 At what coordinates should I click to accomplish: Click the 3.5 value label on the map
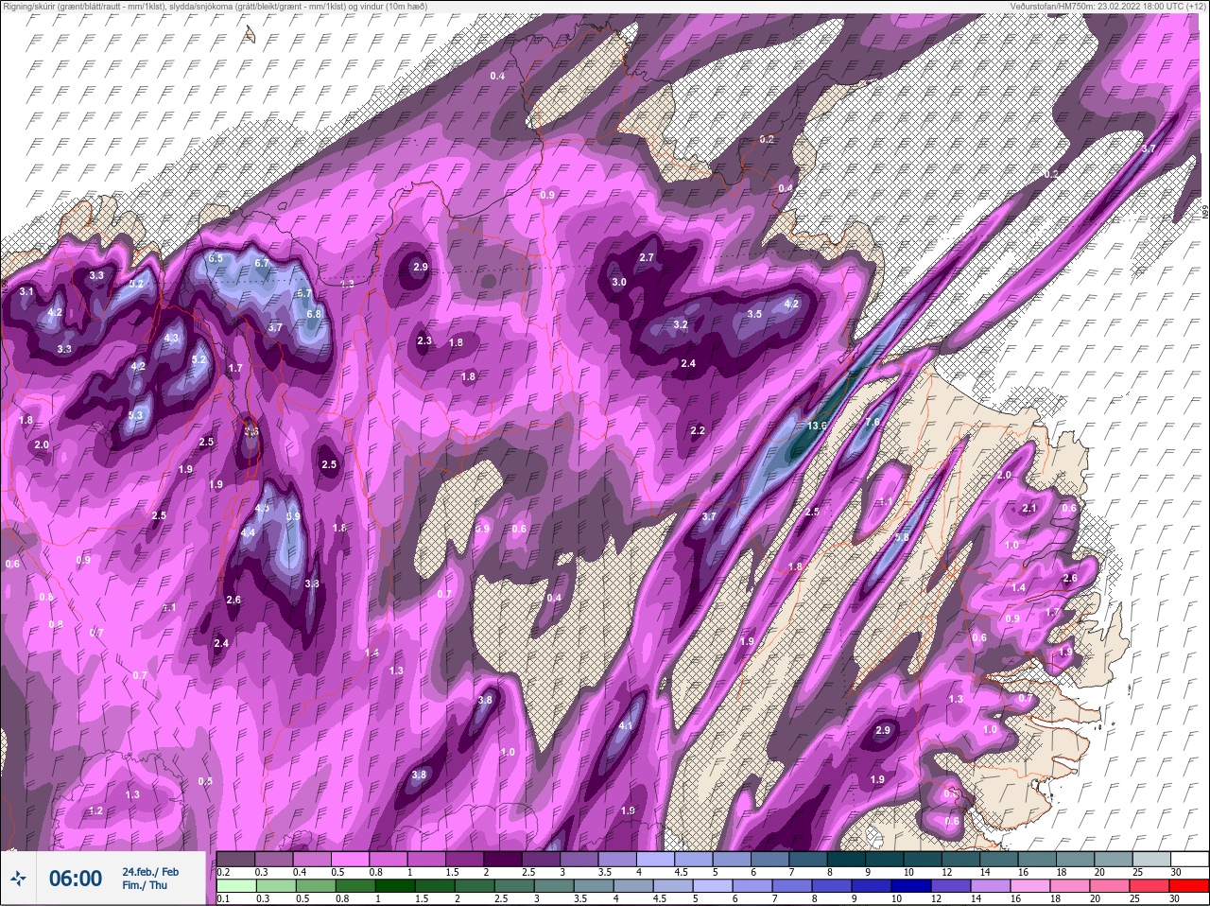[754, 314]
